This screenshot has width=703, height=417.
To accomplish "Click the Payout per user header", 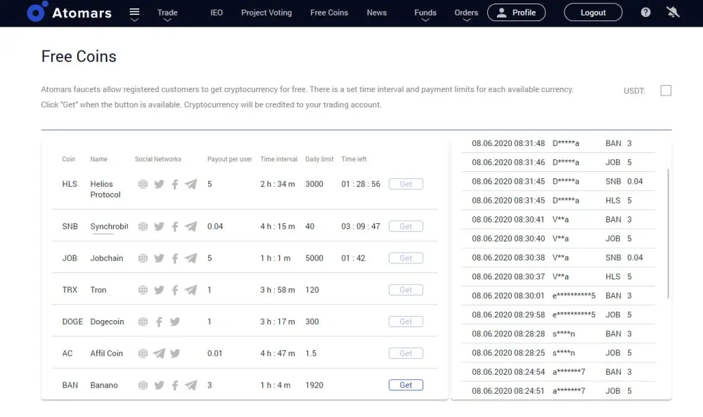I will (230, 159).
